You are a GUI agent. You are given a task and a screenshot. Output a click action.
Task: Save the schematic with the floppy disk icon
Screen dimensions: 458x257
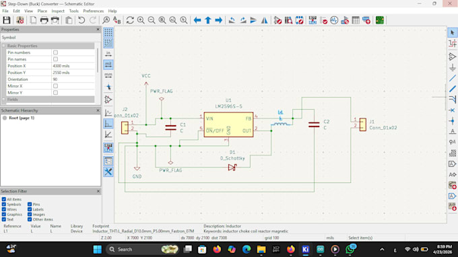pos(7,20)
